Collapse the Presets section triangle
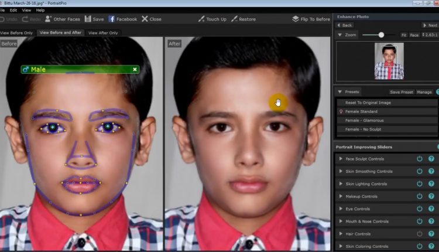The height and width of the screenshot is (252, 439). 339,91
